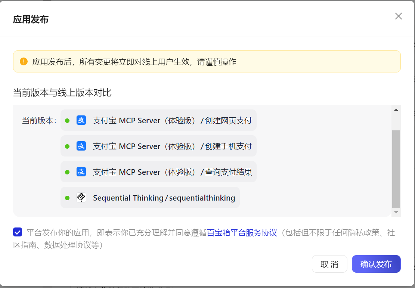Click the green status dot for 创建网页支付
This screenshot has height=288, width=415.
click(67, 121)
